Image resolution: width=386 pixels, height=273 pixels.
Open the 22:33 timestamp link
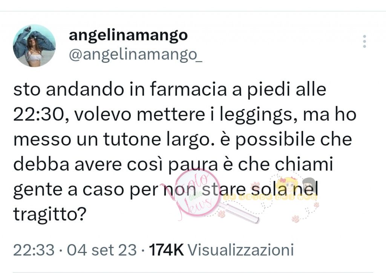click(x=34, y=250)
